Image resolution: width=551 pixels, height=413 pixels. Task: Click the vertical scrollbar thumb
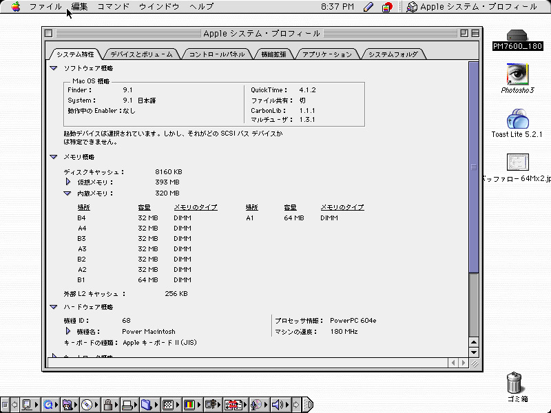[x=474, y=167]
